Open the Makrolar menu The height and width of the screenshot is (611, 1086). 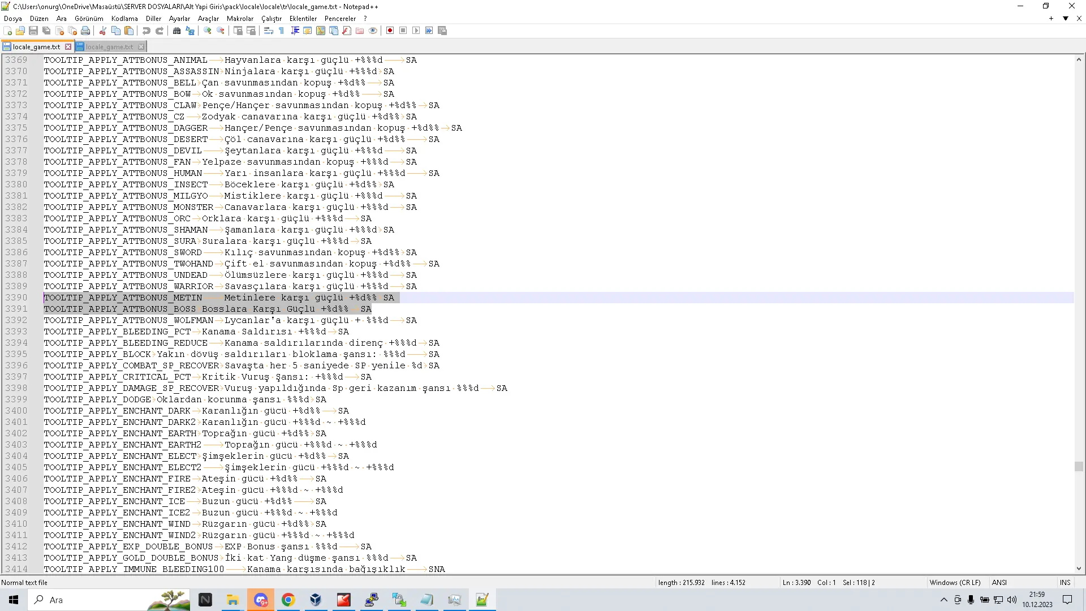[240, 18]
